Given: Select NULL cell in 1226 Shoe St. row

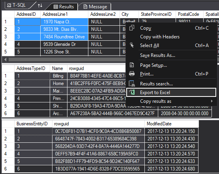Looking at the screenshot, I should 104,52.
